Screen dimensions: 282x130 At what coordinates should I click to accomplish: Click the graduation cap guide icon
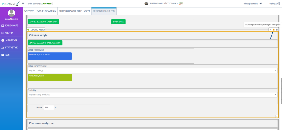click(x=146, y=4)
